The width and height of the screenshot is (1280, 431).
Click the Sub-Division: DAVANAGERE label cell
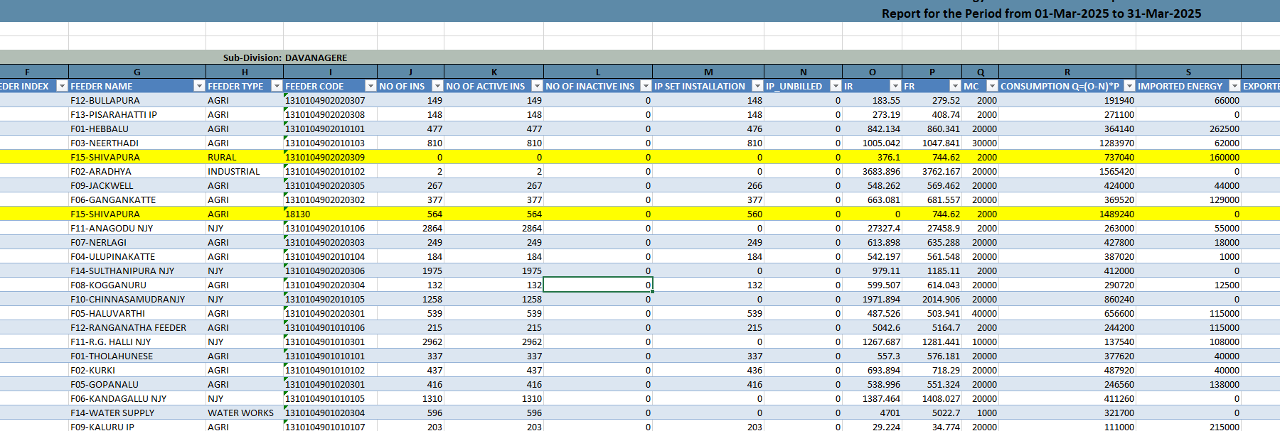click(285, 58)
